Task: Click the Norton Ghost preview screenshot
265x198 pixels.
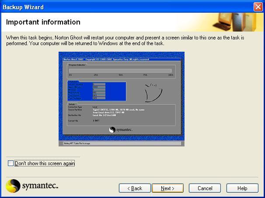Action: (x=122, y=99)
